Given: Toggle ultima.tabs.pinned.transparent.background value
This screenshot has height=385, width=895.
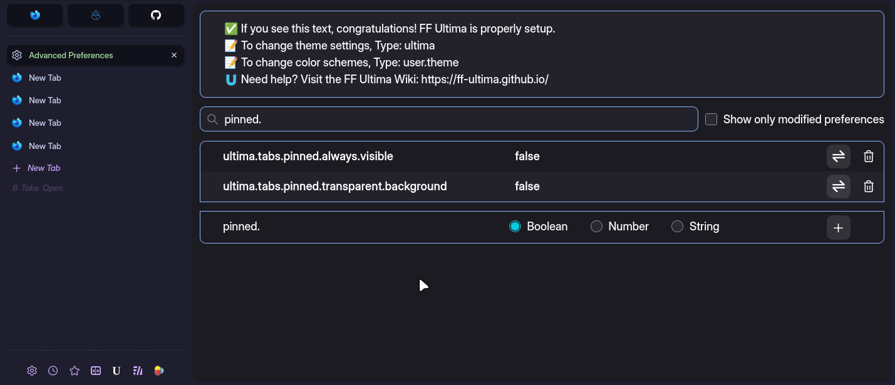Looking at the screenshot, I should pos(839,187).
